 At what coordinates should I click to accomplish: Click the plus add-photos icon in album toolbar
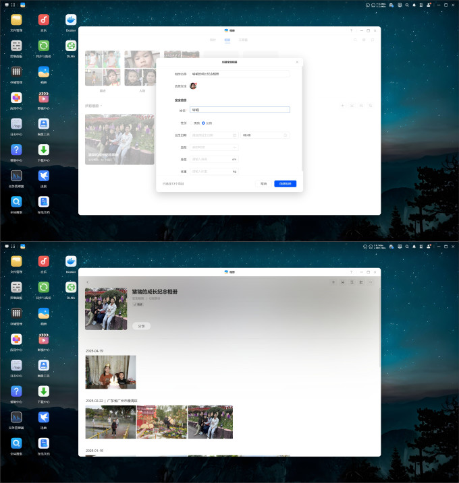[333, 282]
